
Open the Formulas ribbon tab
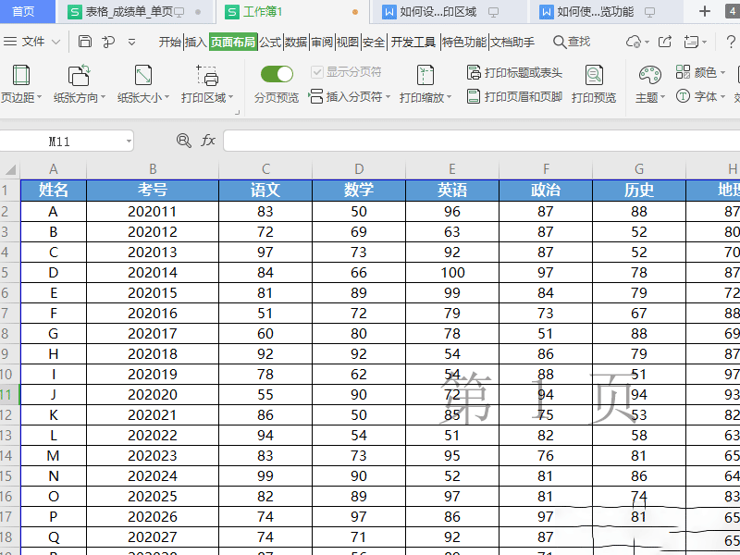[x=270, y=42]
